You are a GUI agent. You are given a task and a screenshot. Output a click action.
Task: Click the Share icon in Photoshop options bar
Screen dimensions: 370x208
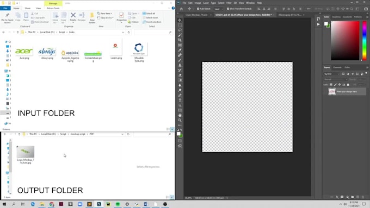click(366, 9)
